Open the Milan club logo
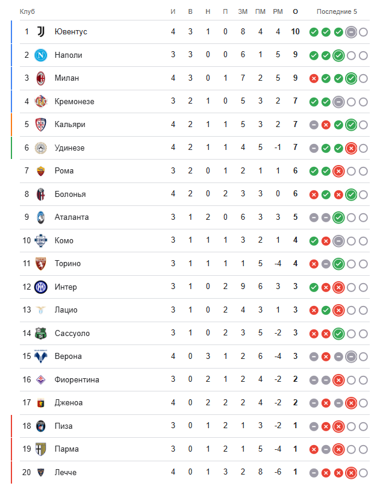 pyautogui.click(x=41, y=78)
